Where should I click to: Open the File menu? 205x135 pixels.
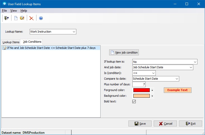click(x=4, y=11)
